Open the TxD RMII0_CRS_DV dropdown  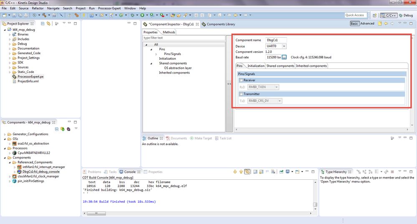click(280, 101)
